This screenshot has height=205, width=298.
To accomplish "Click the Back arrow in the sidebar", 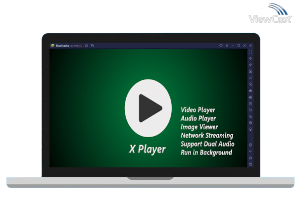I will pyautogui.click(x=250, y=152).
